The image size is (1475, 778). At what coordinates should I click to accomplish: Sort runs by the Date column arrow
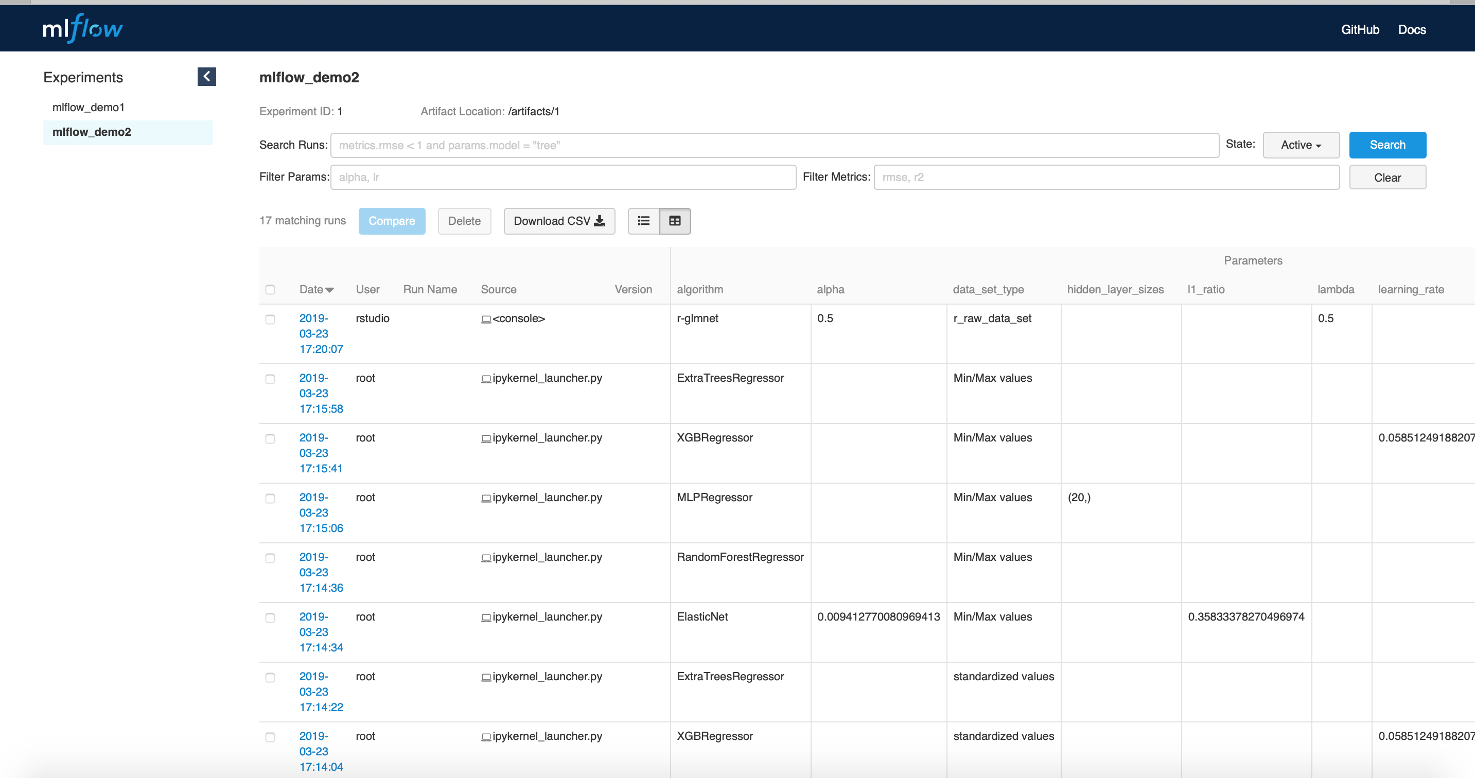(329, 290)
